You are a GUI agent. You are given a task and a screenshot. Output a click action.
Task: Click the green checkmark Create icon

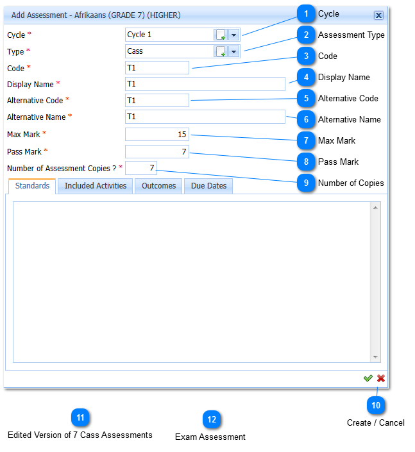click(x=368, y=378)
